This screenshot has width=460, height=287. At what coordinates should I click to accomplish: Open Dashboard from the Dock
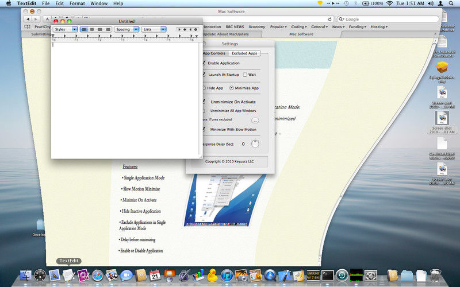coord(40,276)
